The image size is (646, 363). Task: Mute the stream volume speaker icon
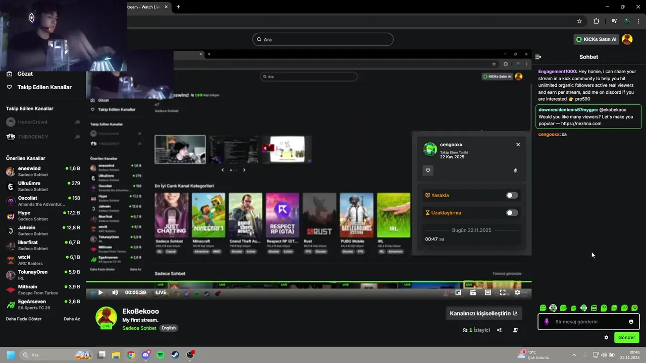point(115,292)
